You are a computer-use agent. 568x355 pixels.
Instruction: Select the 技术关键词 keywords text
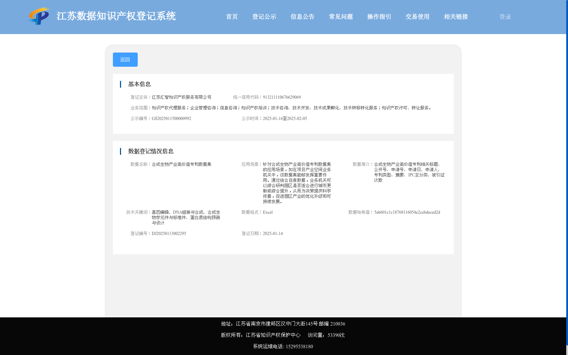click(x=186, y=218)
